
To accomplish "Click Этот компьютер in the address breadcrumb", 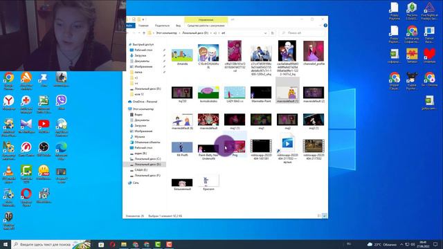I will pyautogui.click(x=166, y=33).
